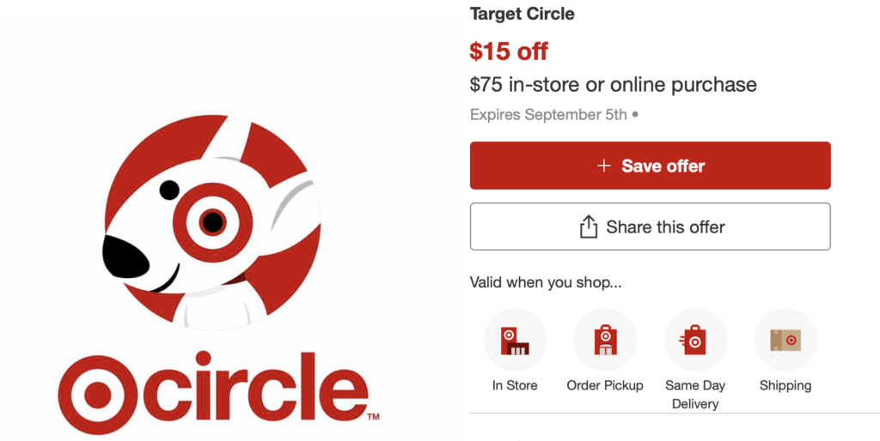Click the Shipping label
The width and height of the screenshot is (880, 441).
pyautogui.click(x=785, y=385)
